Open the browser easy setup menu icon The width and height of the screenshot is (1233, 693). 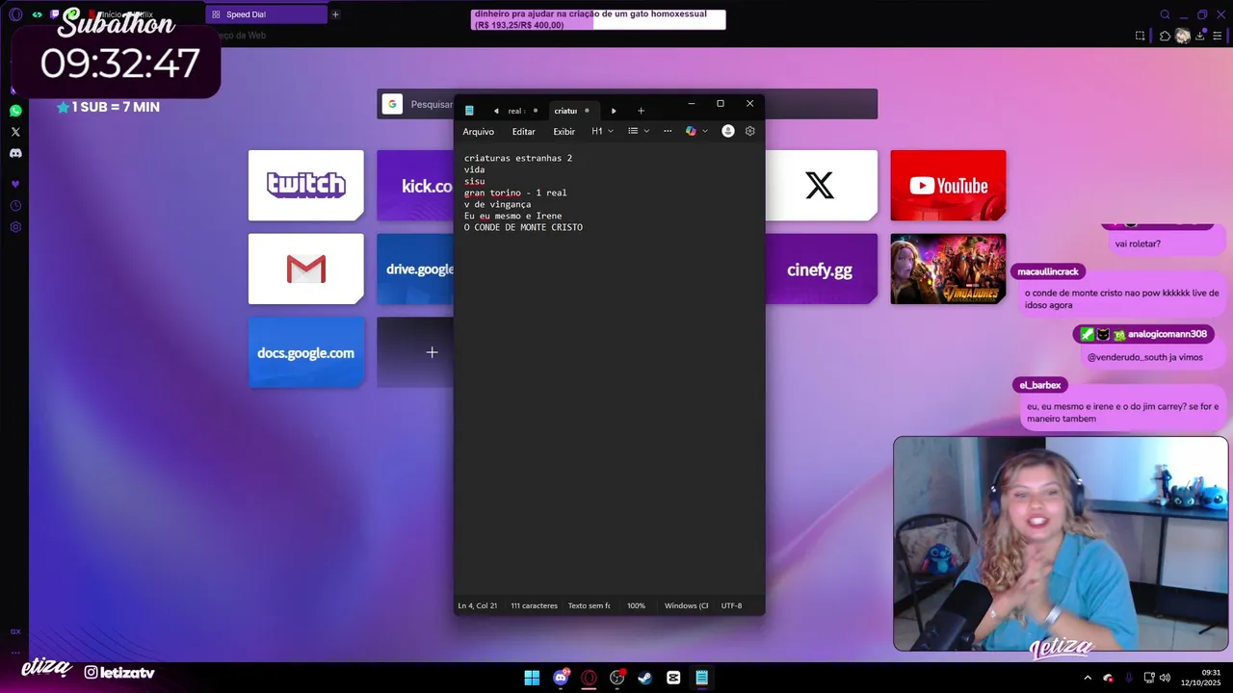(1218, 36)
